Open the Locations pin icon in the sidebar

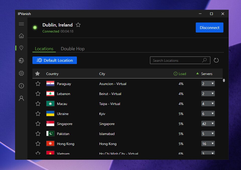[21, 48]
